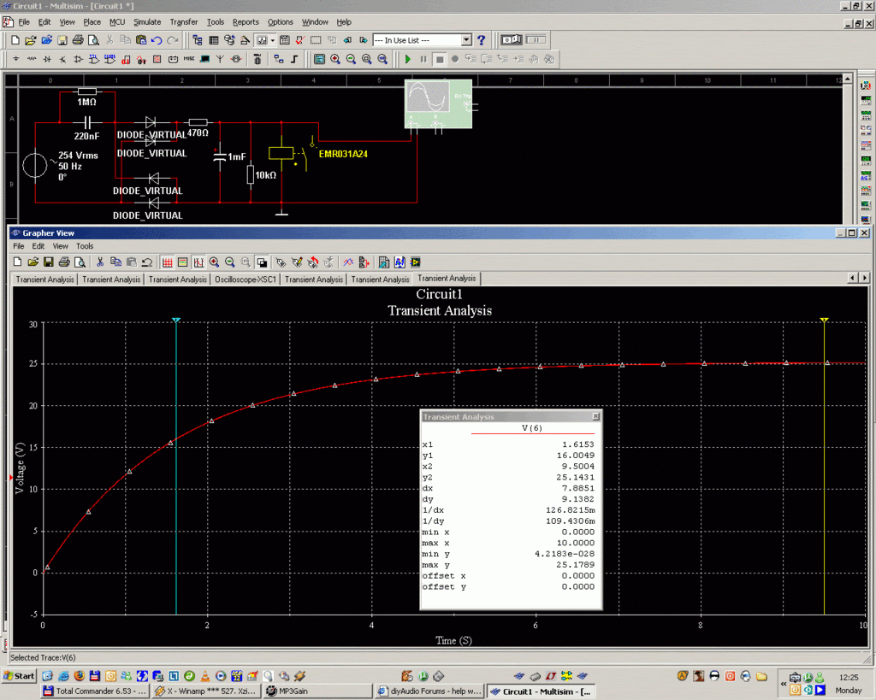Open the Simulate menu

[146, 21]
